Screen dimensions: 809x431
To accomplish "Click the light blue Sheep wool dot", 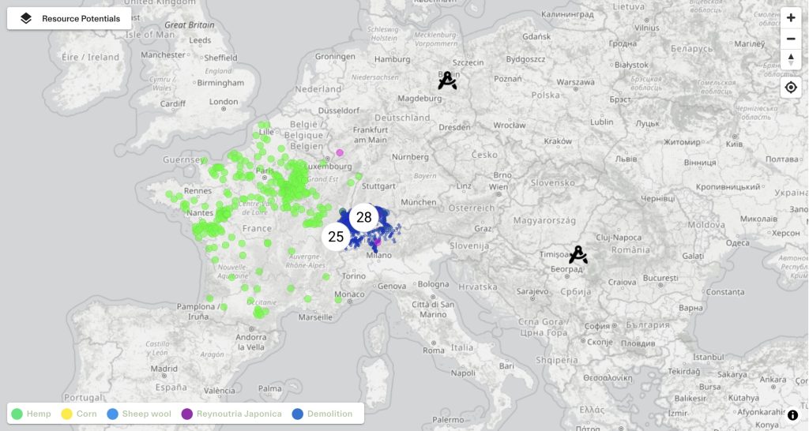I will 112,414.
